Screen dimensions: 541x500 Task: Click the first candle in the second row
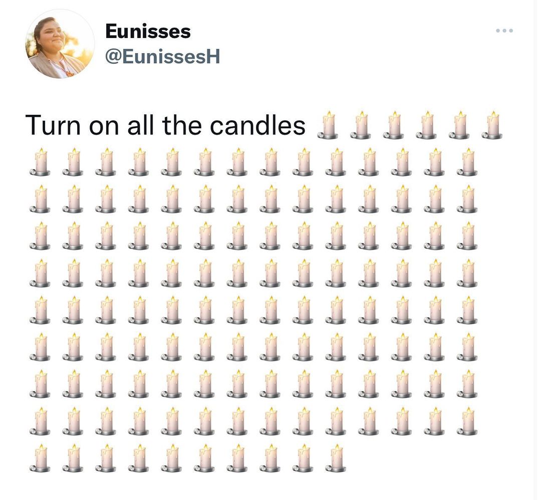40,162
